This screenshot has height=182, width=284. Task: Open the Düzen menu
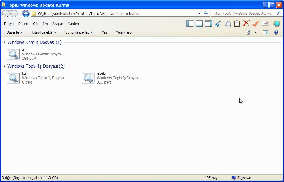pyautogui.click(x=23, y=24)
